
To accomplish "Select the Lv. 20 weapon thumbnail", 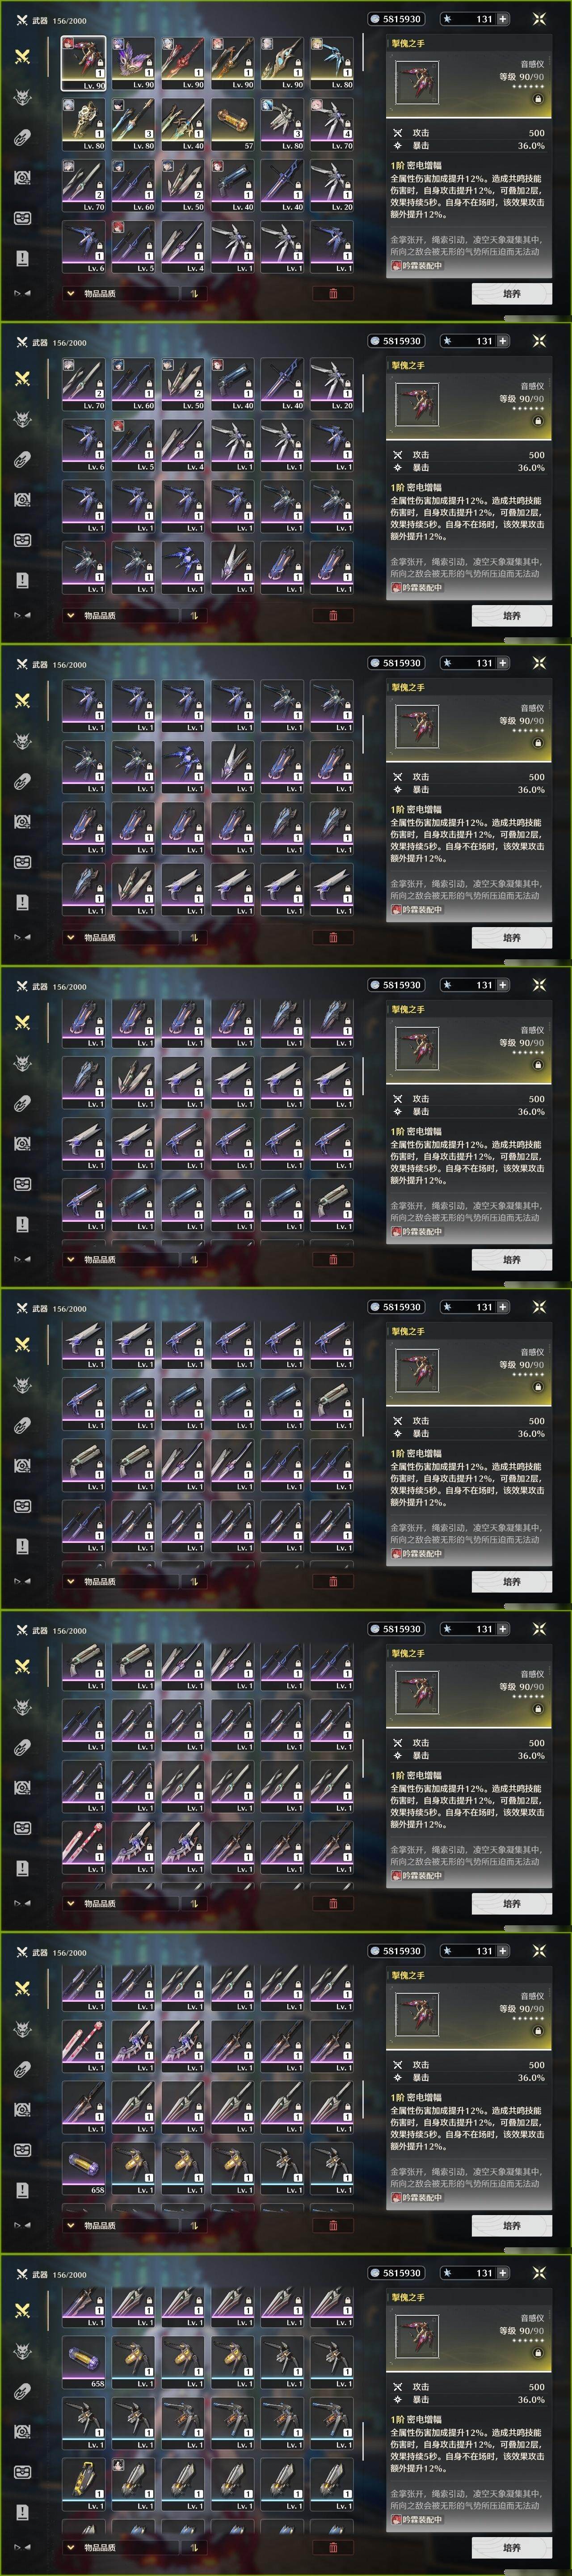I will pos(332,185).
